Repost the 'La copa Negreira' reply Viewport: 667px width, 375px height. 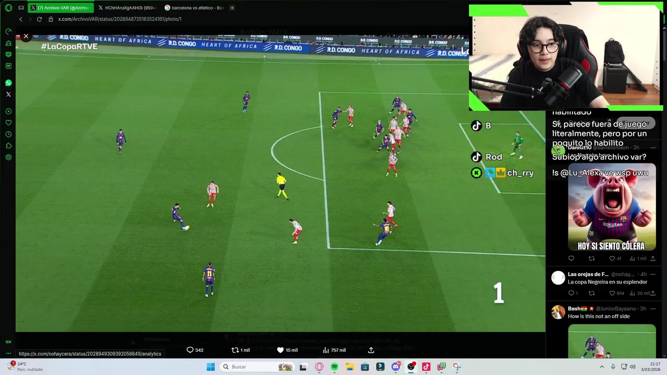[x=591, y=293]
